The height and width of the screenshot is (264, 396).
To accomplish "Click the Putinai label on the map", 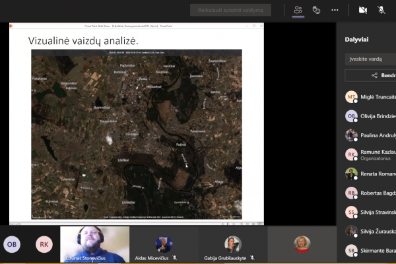I will point(181,145).
